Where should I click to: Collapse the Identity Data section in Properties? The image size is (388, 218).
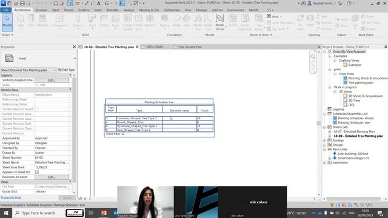tap(70, 90)
